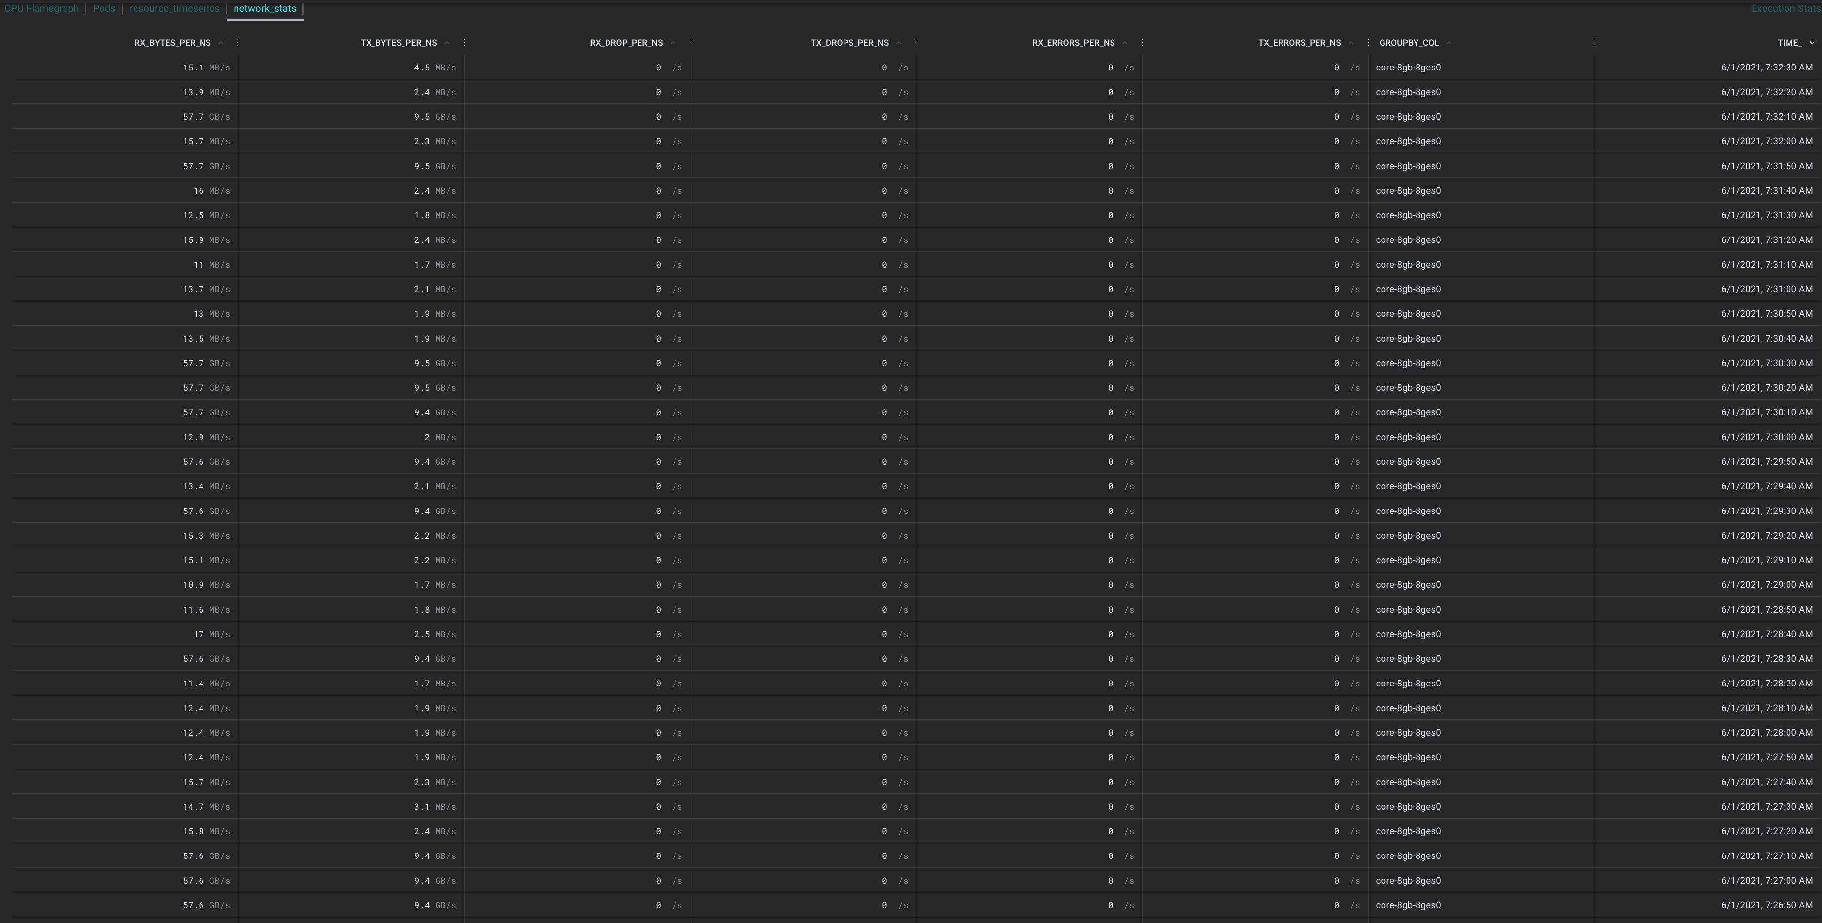Click the 57.7 GB/s cell at 7:32:10 AM
This screenshot has width=1822, height=923.
pos(206,117)
